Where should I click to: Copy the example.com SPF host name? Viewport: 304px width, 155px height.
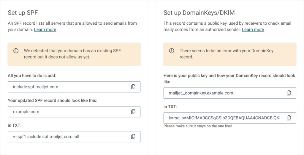tap(133, 112)
